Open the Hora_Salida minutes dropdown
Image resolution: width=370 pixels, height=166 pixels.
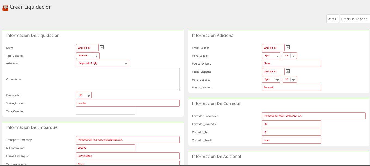pos(290,56)
